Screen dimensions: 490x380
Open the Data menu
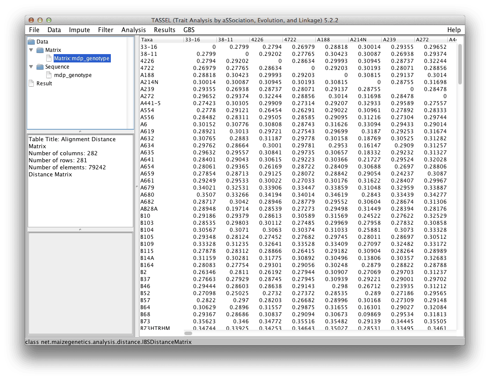pyautogui.click(x=54, y=30)
